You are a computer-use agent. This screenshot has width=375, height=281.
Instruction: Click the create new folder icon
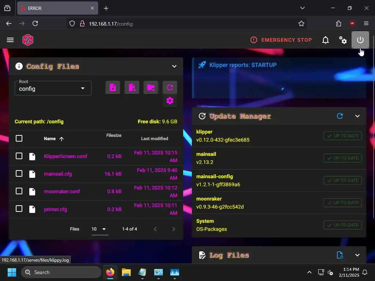pos(151,87)
